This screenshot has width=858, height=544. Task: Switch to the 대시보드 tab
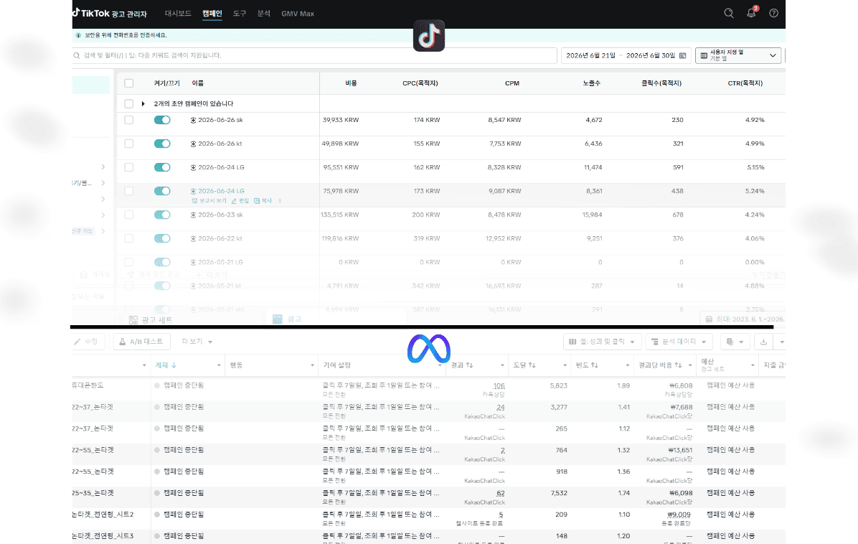(178, 13)
